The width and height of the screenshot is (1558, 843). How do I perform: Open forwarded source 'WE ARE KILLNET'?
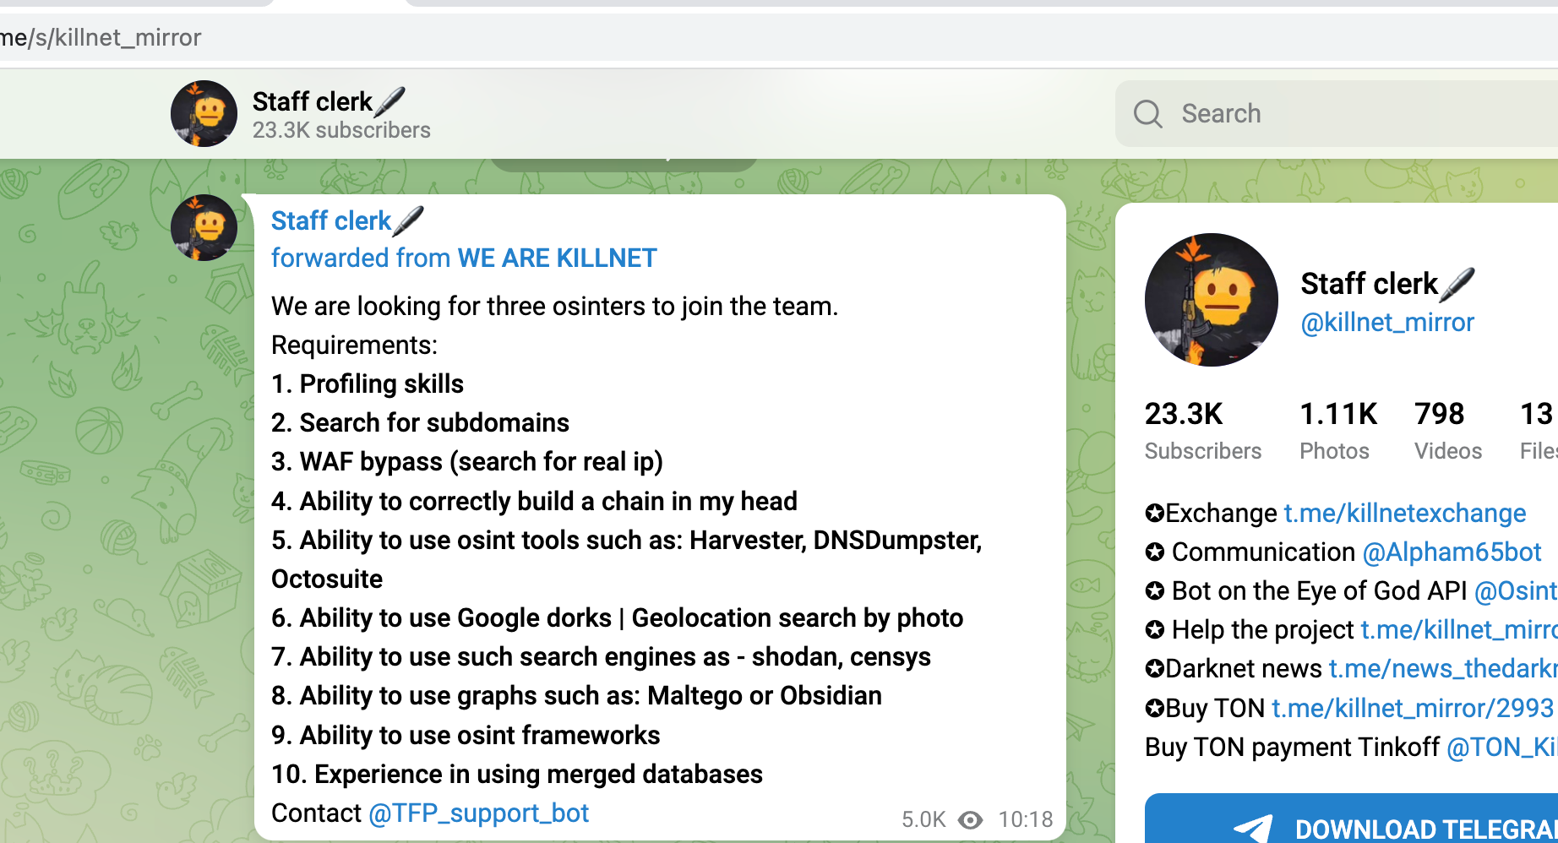click(x=557, y=258)
